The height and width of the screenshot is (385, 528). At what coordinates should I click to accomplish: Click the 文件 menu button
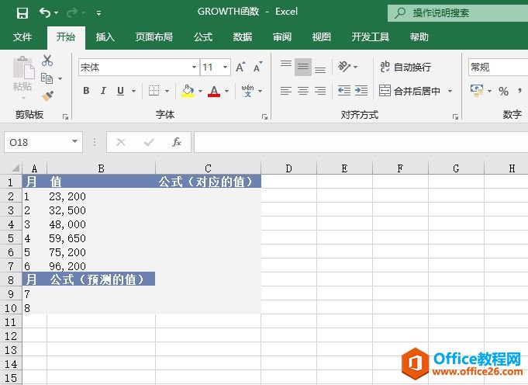click(22, 37)
